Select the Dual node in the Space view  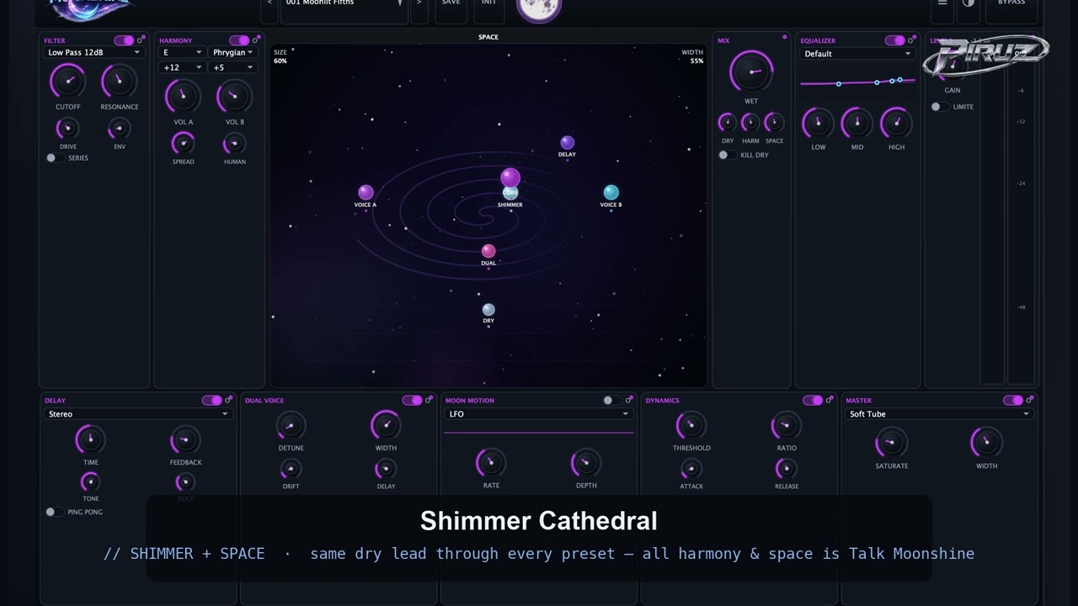coord(488,251)
